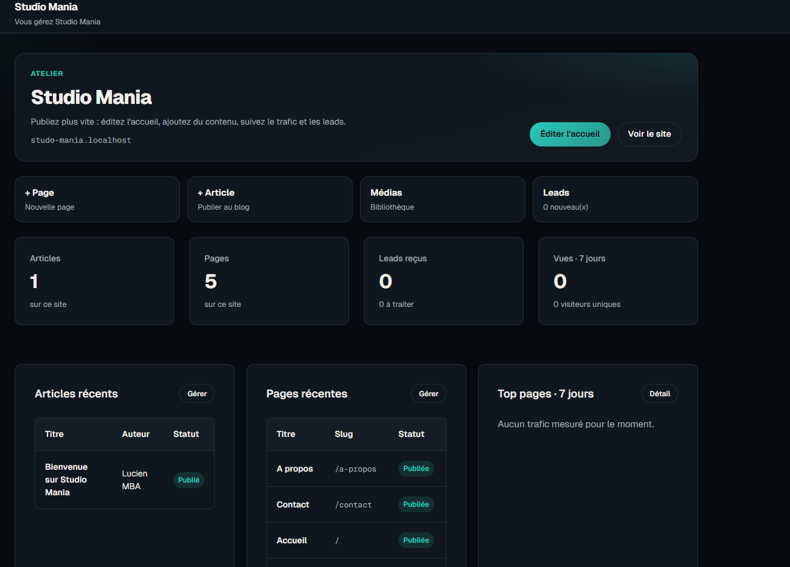Open the Médias Bibliothèque card
The height and width of the screenshot is (567, 790).
443,199
